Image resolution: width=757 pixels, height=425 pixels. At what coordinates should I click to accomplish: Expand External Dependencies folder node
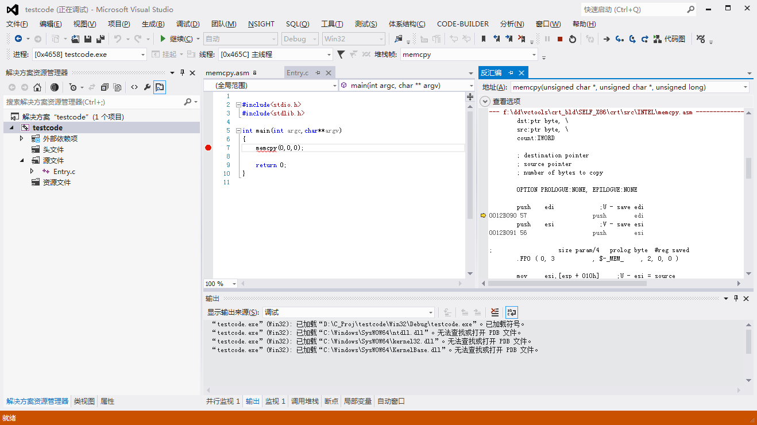(x=22, y=138)
